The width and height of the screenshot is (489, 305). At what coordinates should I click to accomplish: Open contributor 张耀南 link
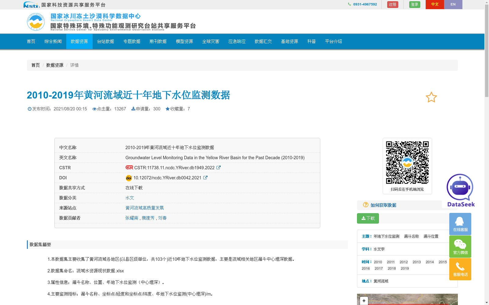(x=132, y=218)
